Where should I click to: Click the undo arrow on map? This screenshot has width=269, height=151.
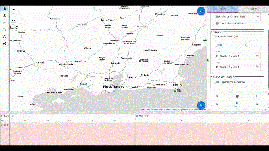coord(14,21)
